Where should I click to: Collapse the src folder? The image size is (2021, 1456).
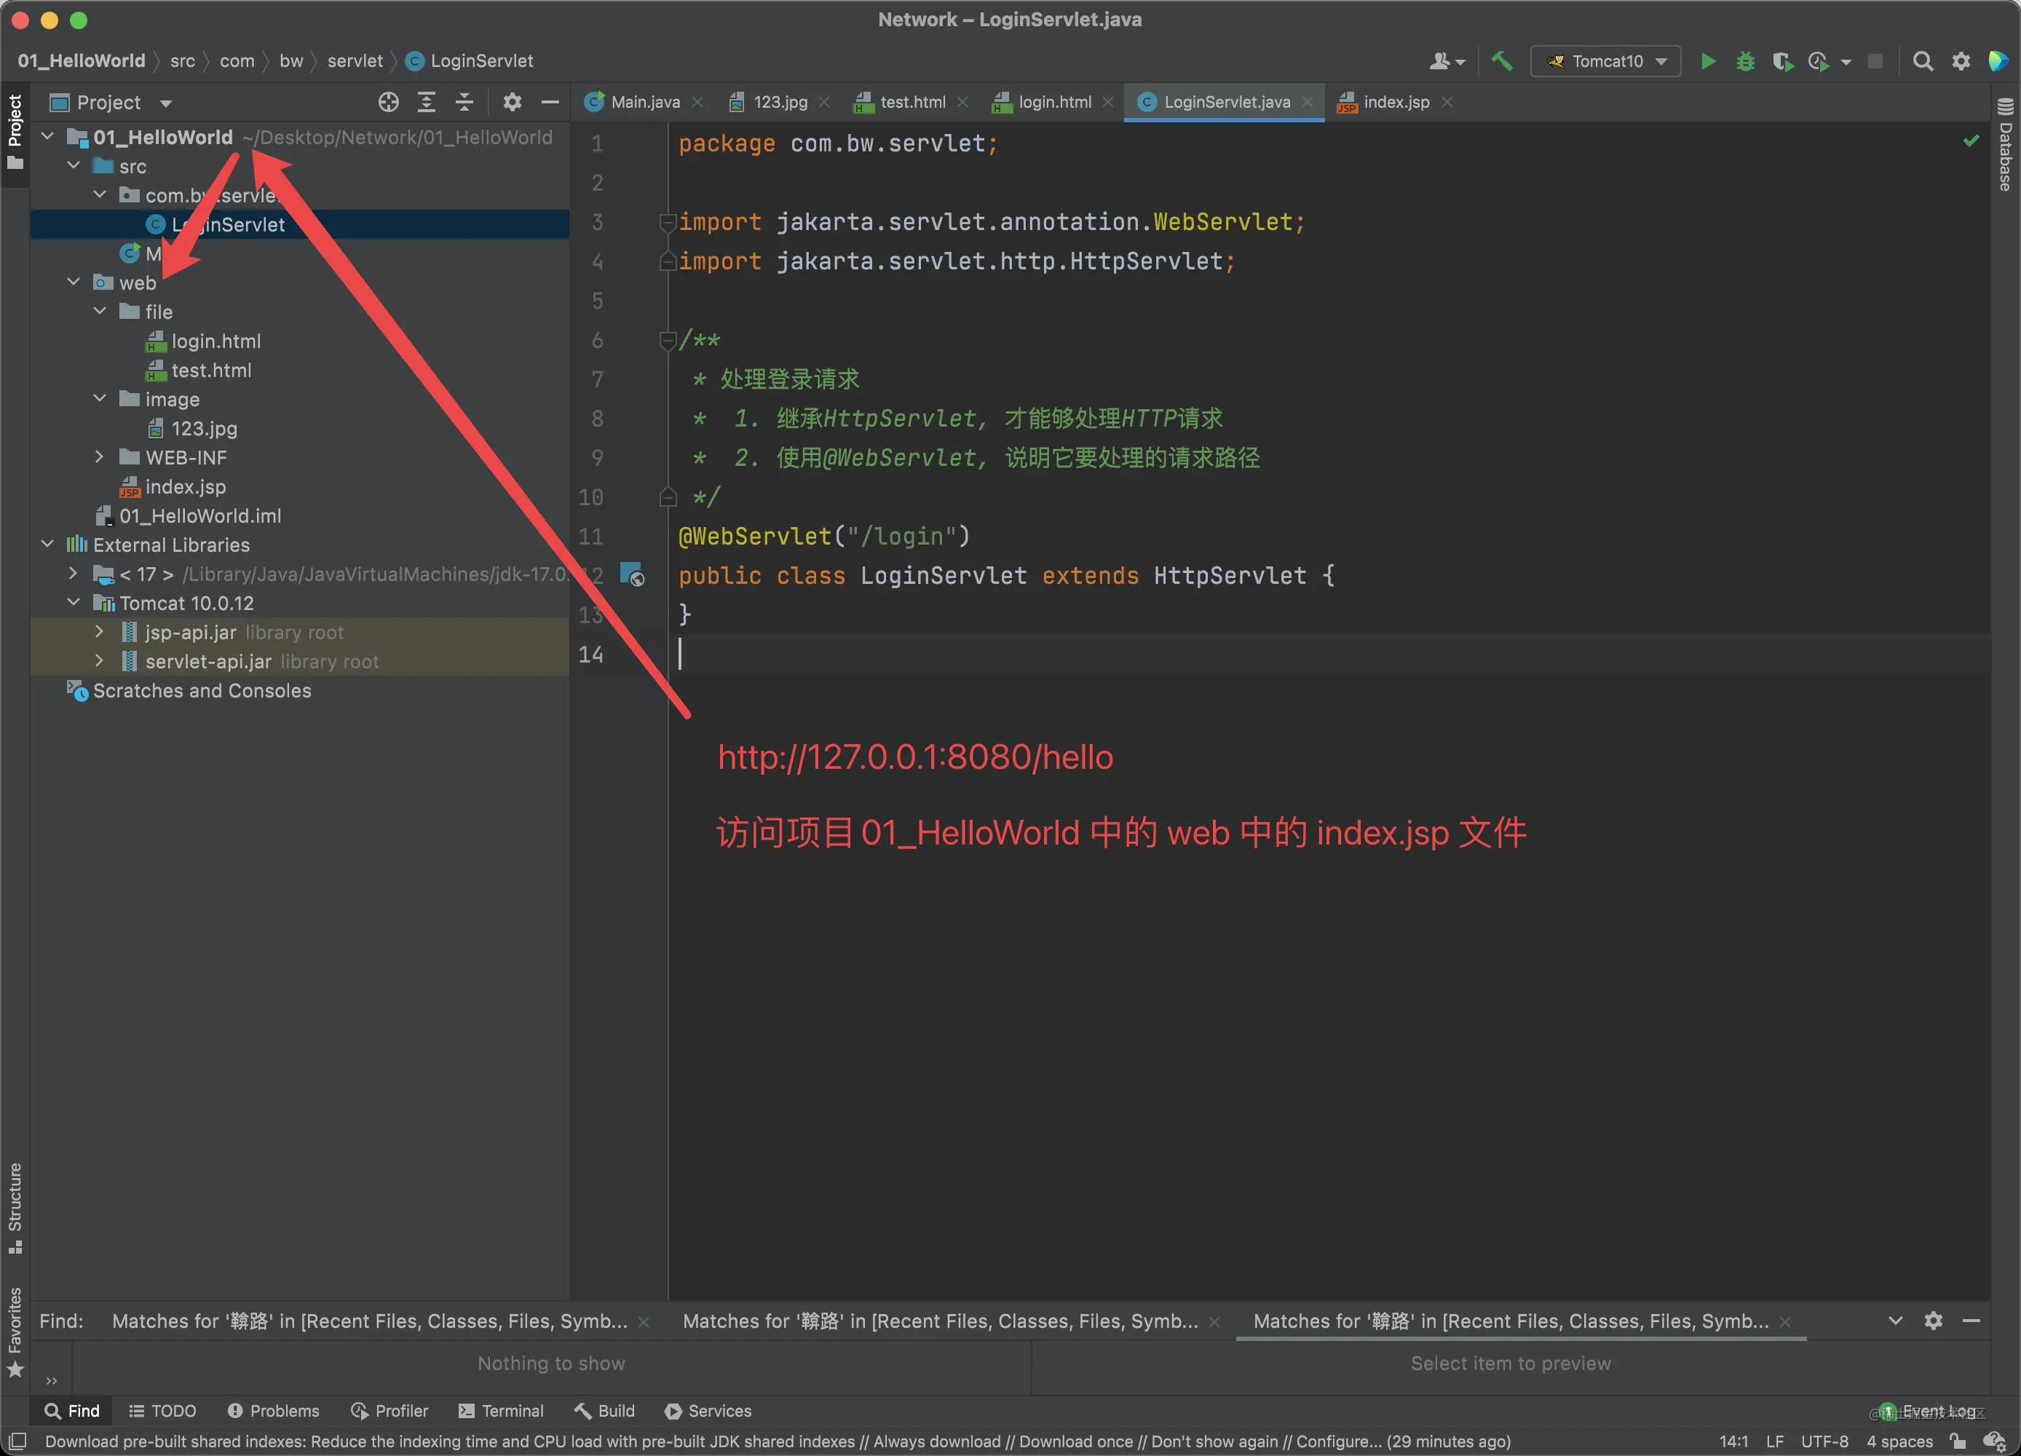[74, 166]
